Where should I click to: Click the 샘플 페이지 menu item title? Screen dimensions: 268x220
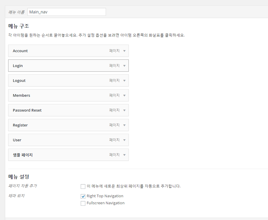click(x=23, y=155)
